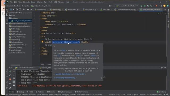Viewport: 170px width, 96px height.
Task: Click the Rerun icon in the main toolbar
Action: coord(141,6)
